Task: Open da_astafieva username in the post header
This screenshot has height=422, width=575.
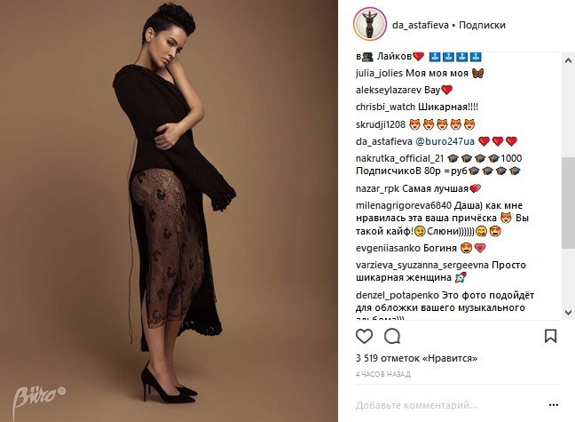Action: coord(421,25)
